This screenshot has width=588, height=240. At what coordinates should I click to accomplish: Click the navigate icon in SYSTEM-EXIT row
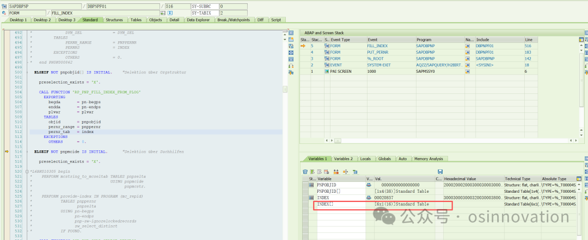point(468,65)
